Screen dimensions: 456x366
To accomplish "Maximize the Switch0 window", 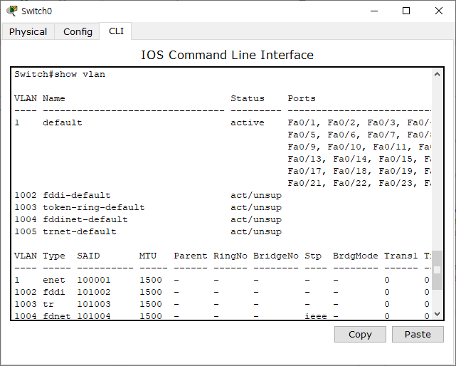I will point(406,11).
